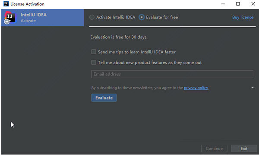Select the Activate IntelliJ IDEA radio button
This screenshot has width=259, height=155.
coord(92,17)
